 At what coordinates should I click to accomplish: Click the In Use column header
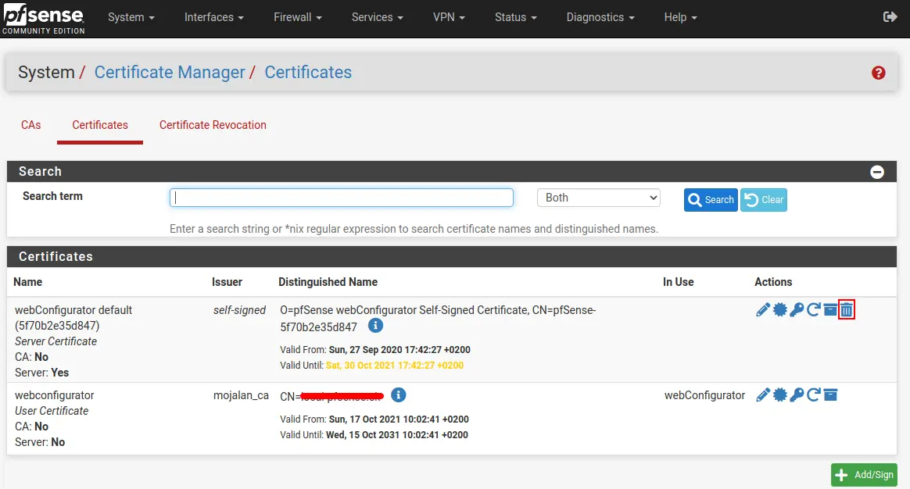coord(679,282)
